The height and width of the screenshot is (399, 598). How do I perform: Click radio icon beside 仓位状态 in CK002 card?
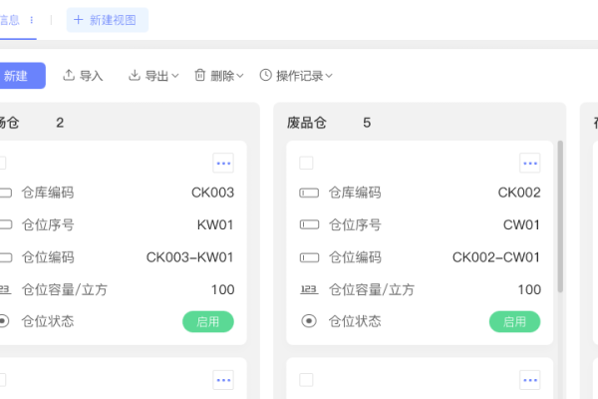[x=309, y=321]
